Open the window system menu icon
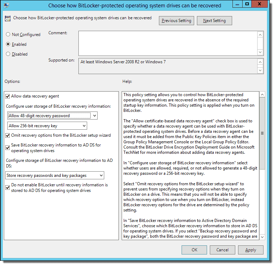Viewport: 275px width, 266px height. pos(6,5)
